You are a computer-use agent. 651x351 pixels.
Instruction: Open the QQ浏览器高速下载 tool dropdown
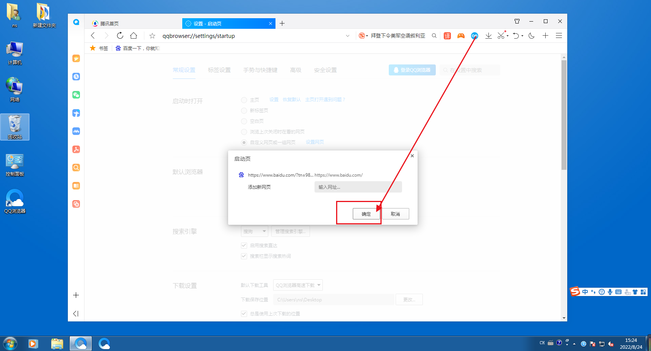(298, 285)
